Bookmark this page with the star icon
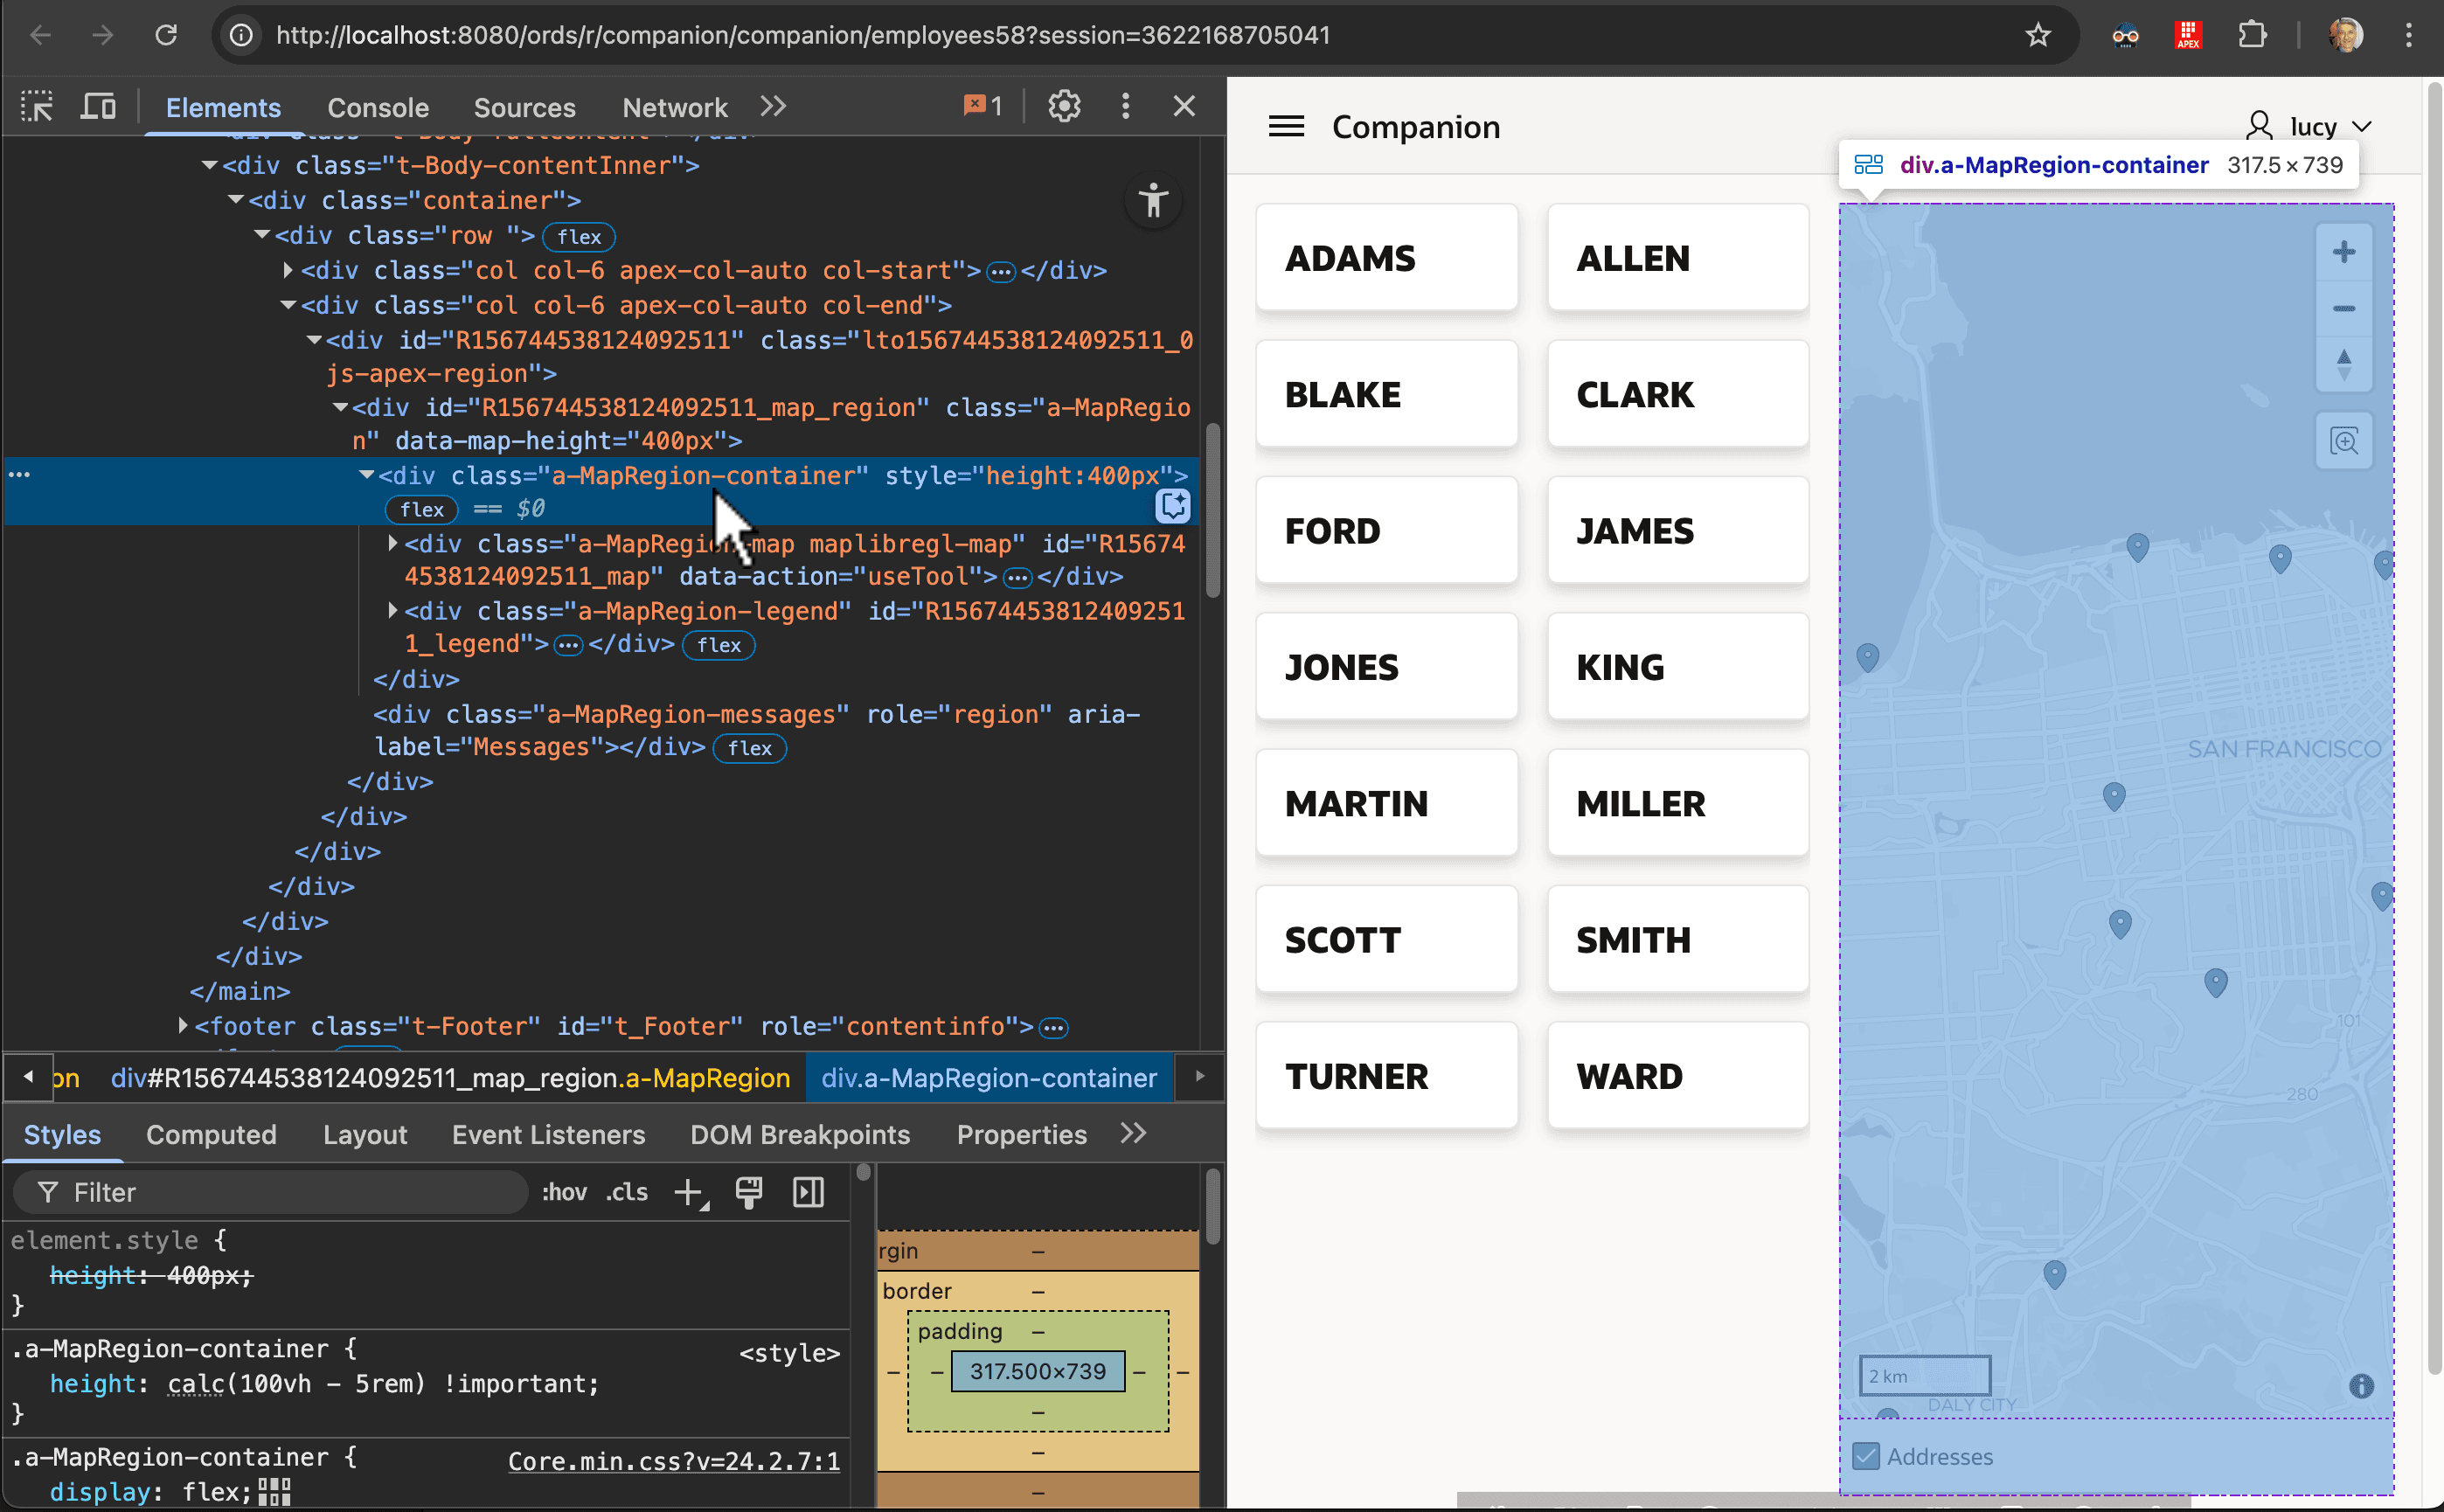 [x=2038, y=36]
